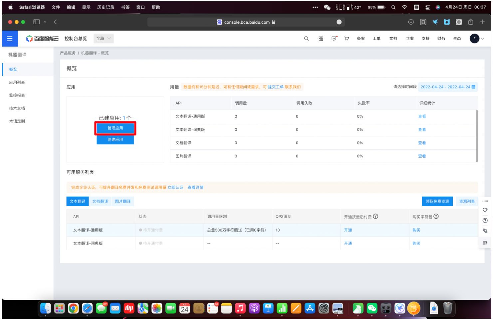Switch to the 文档翻译 tab
Screen dimensions: 493x320
point(100,201)
